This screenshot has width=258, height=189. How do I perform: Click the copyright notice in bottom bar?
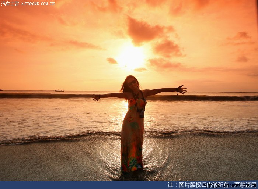(212, 185)
